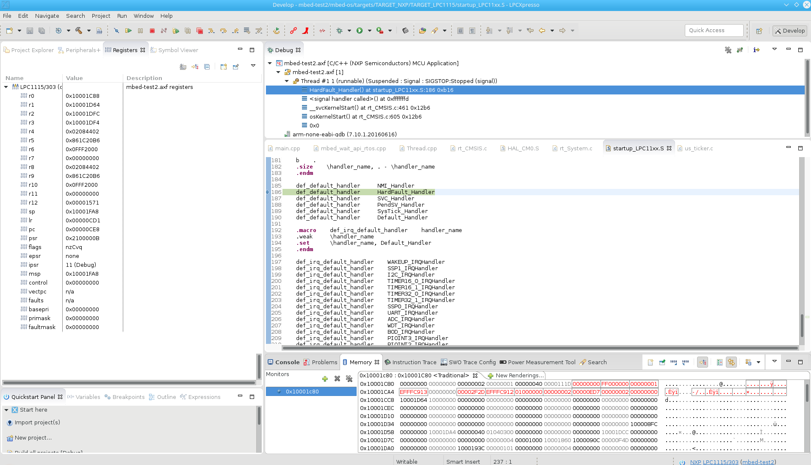Collapse the LPC1115/303 registers tree
The image size is (811, 465).
click(6, 87)
